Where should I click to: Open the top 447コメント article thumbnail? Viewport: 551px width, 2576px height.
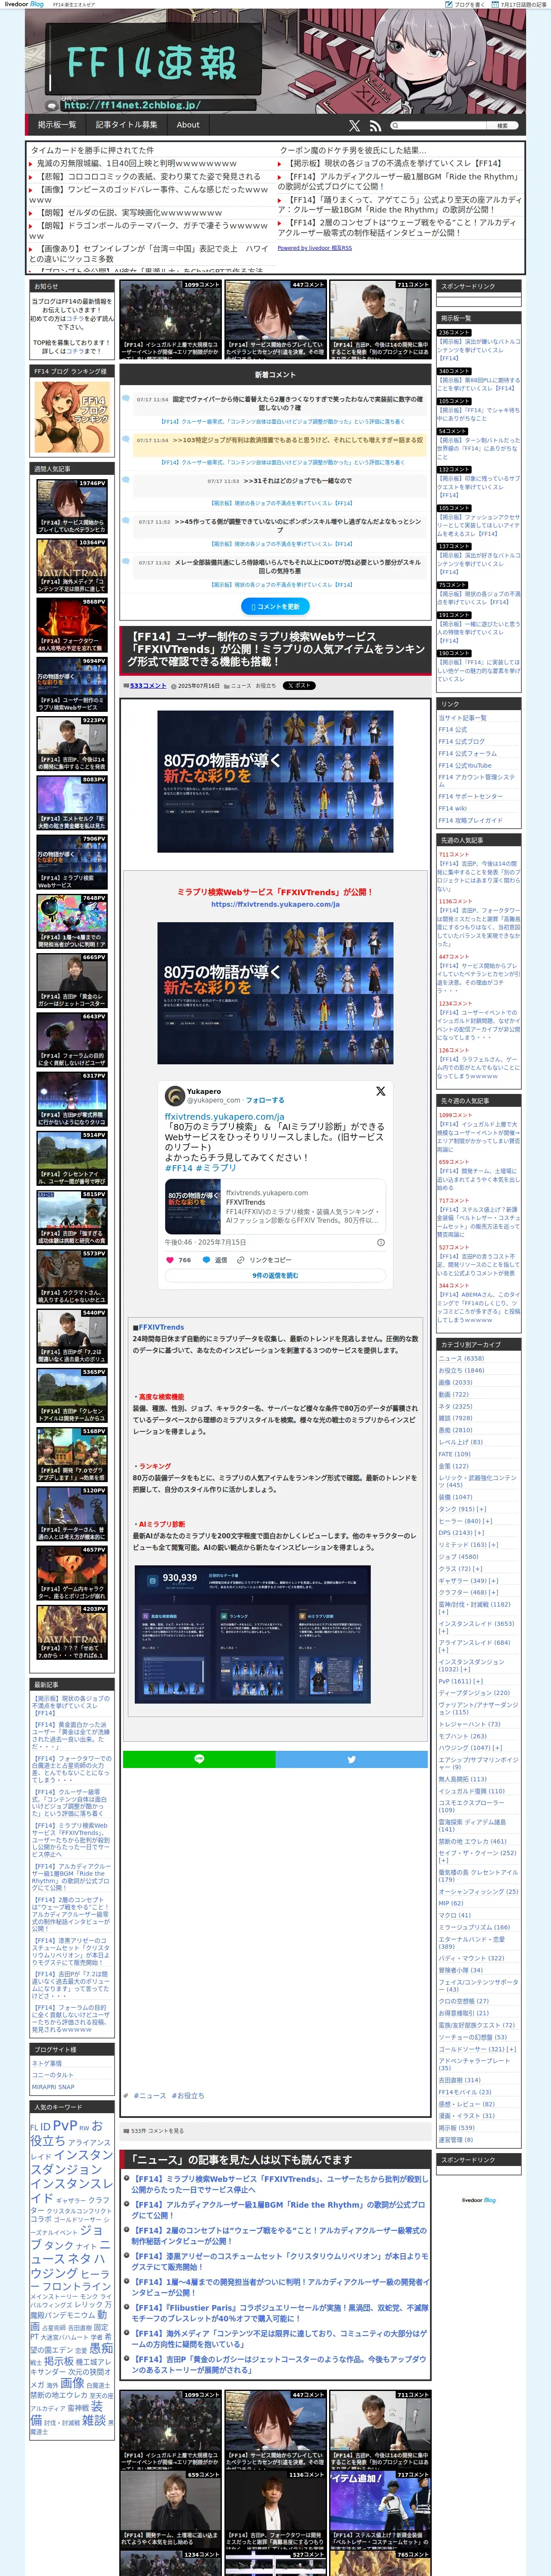coord(275,319)
